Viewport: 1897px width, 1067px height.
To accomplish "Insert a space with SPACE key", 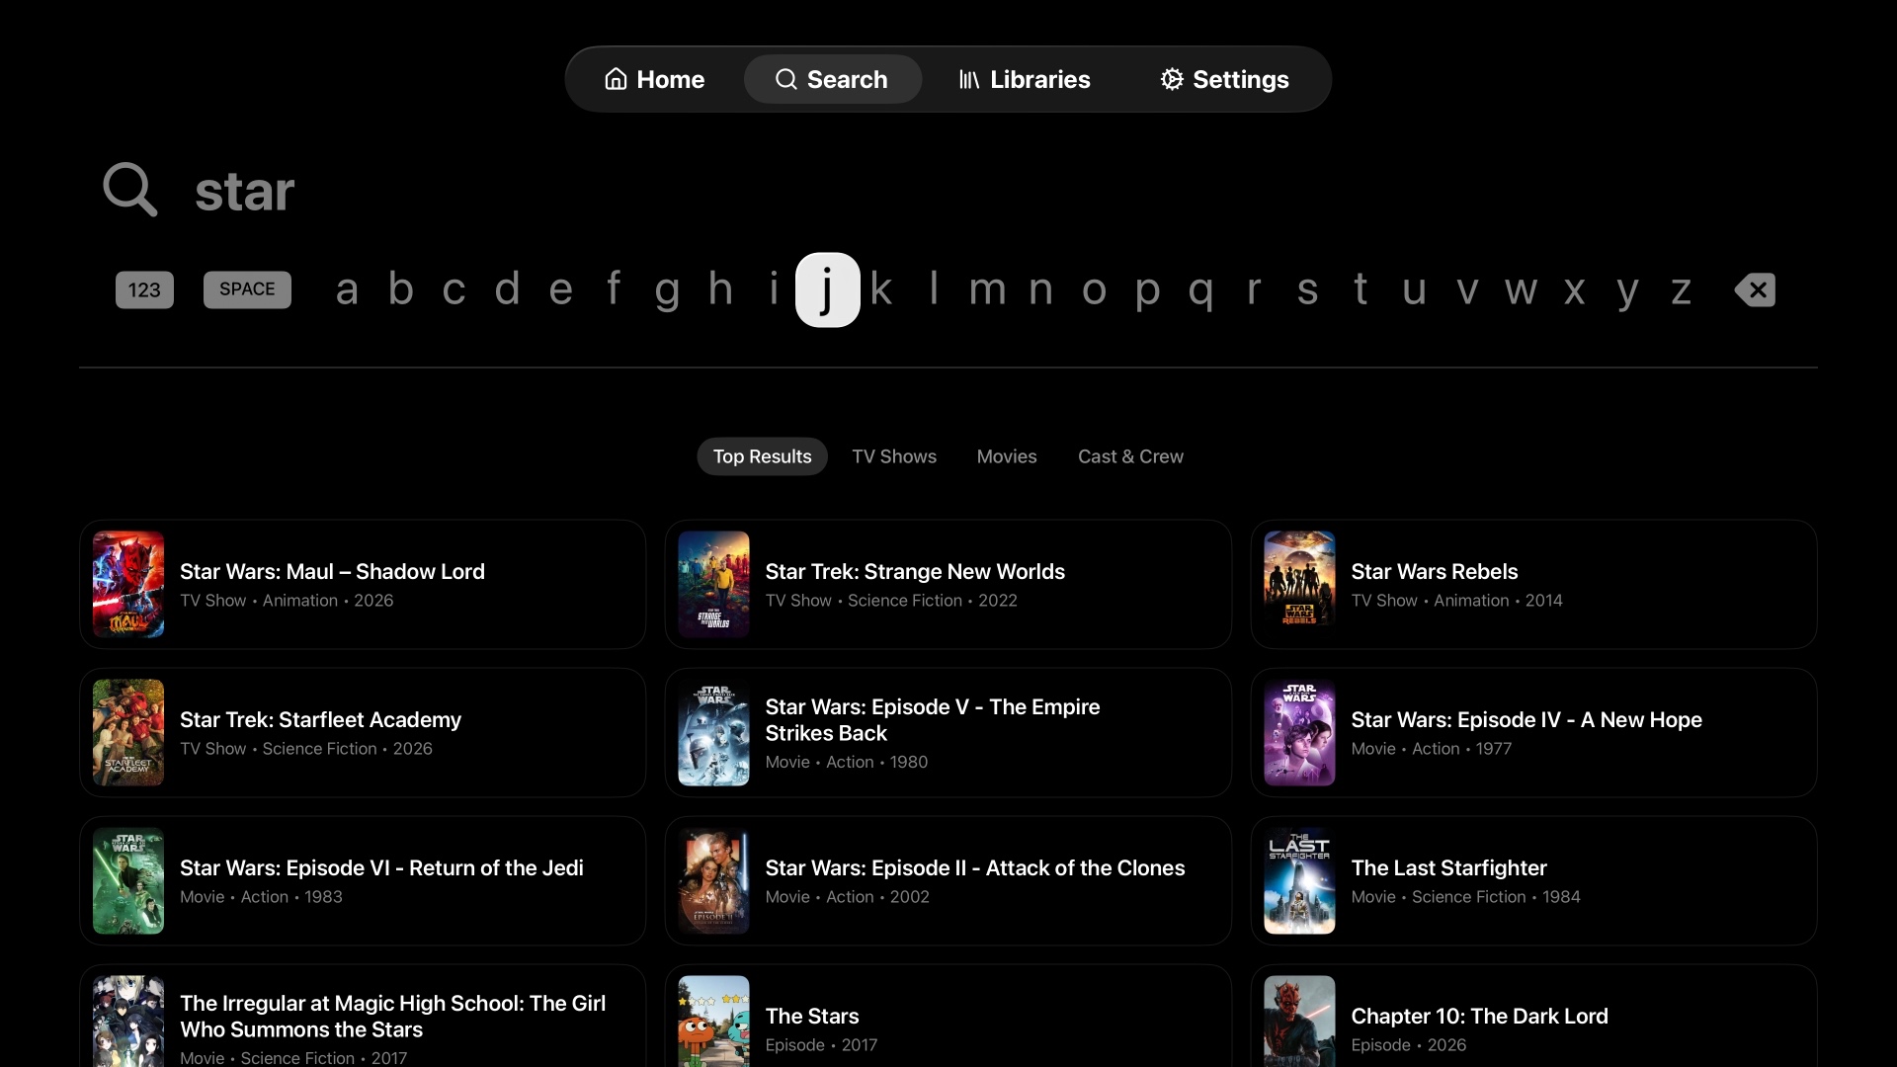I will click(x=247, y=289).
